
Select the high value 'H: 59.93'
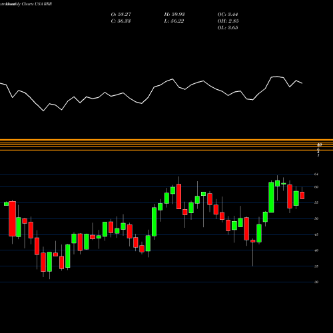174,15
